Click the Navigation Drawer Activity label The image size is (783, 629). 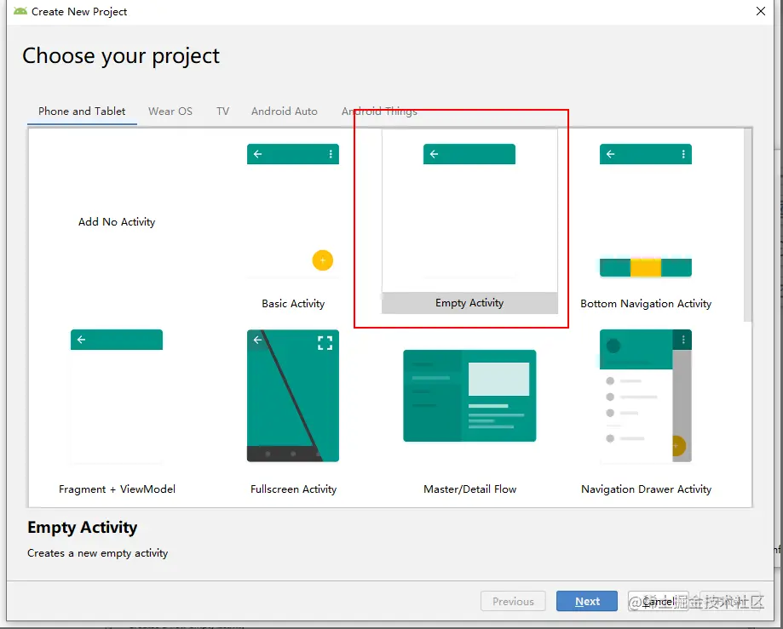[x=646, y=489]
